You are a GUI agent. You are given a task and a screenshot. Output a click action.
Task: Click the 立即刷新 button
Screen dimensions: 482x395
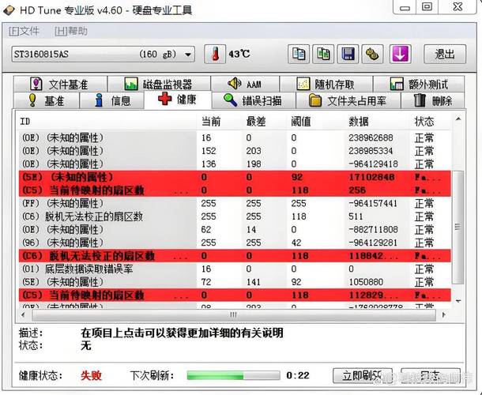point(363,375)
